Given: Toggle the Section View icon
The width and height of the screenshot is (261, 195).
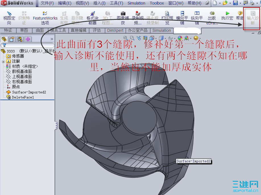Looking at the screenshot, I should pyautogui.click(x=145, y=38).
